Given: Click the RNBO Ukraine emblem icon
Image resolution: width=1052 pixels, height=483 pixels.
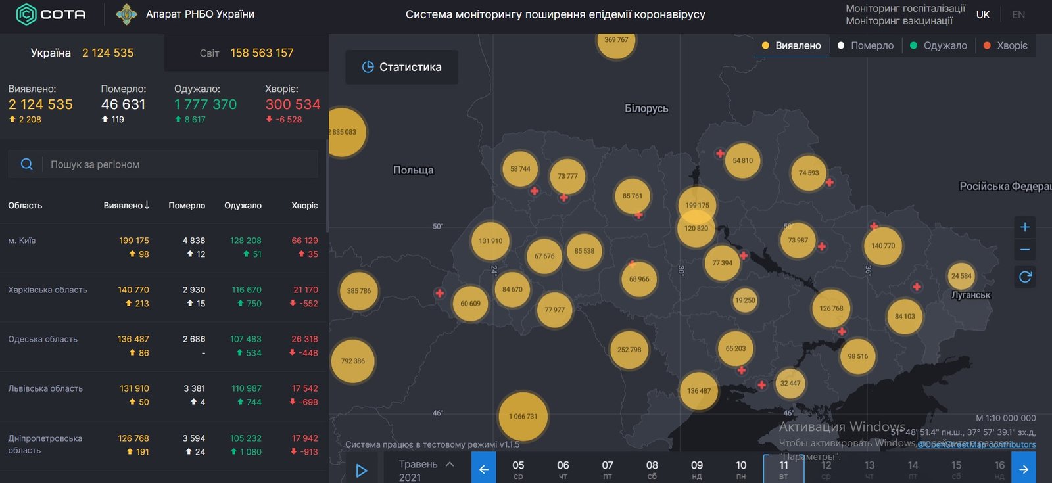Looking at the screenshot, I should point(126,14).
